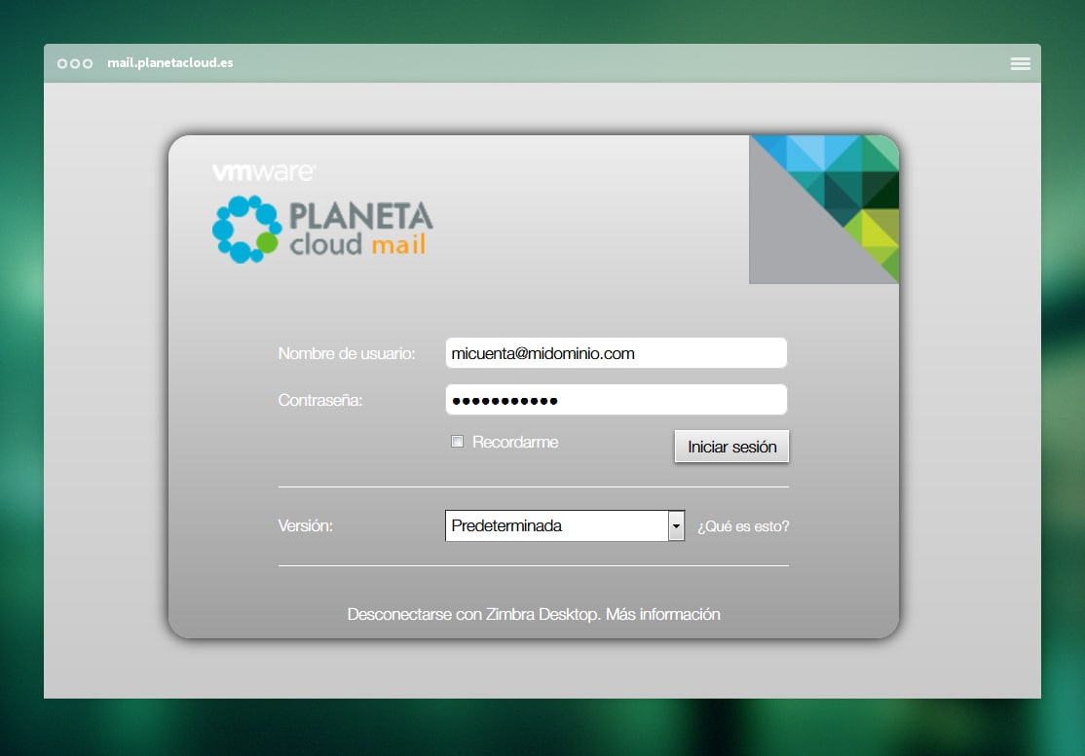Screen dimensions: 1085x756
Task: Open the hamburger menu icon
Action: (x=1020, y=63)
